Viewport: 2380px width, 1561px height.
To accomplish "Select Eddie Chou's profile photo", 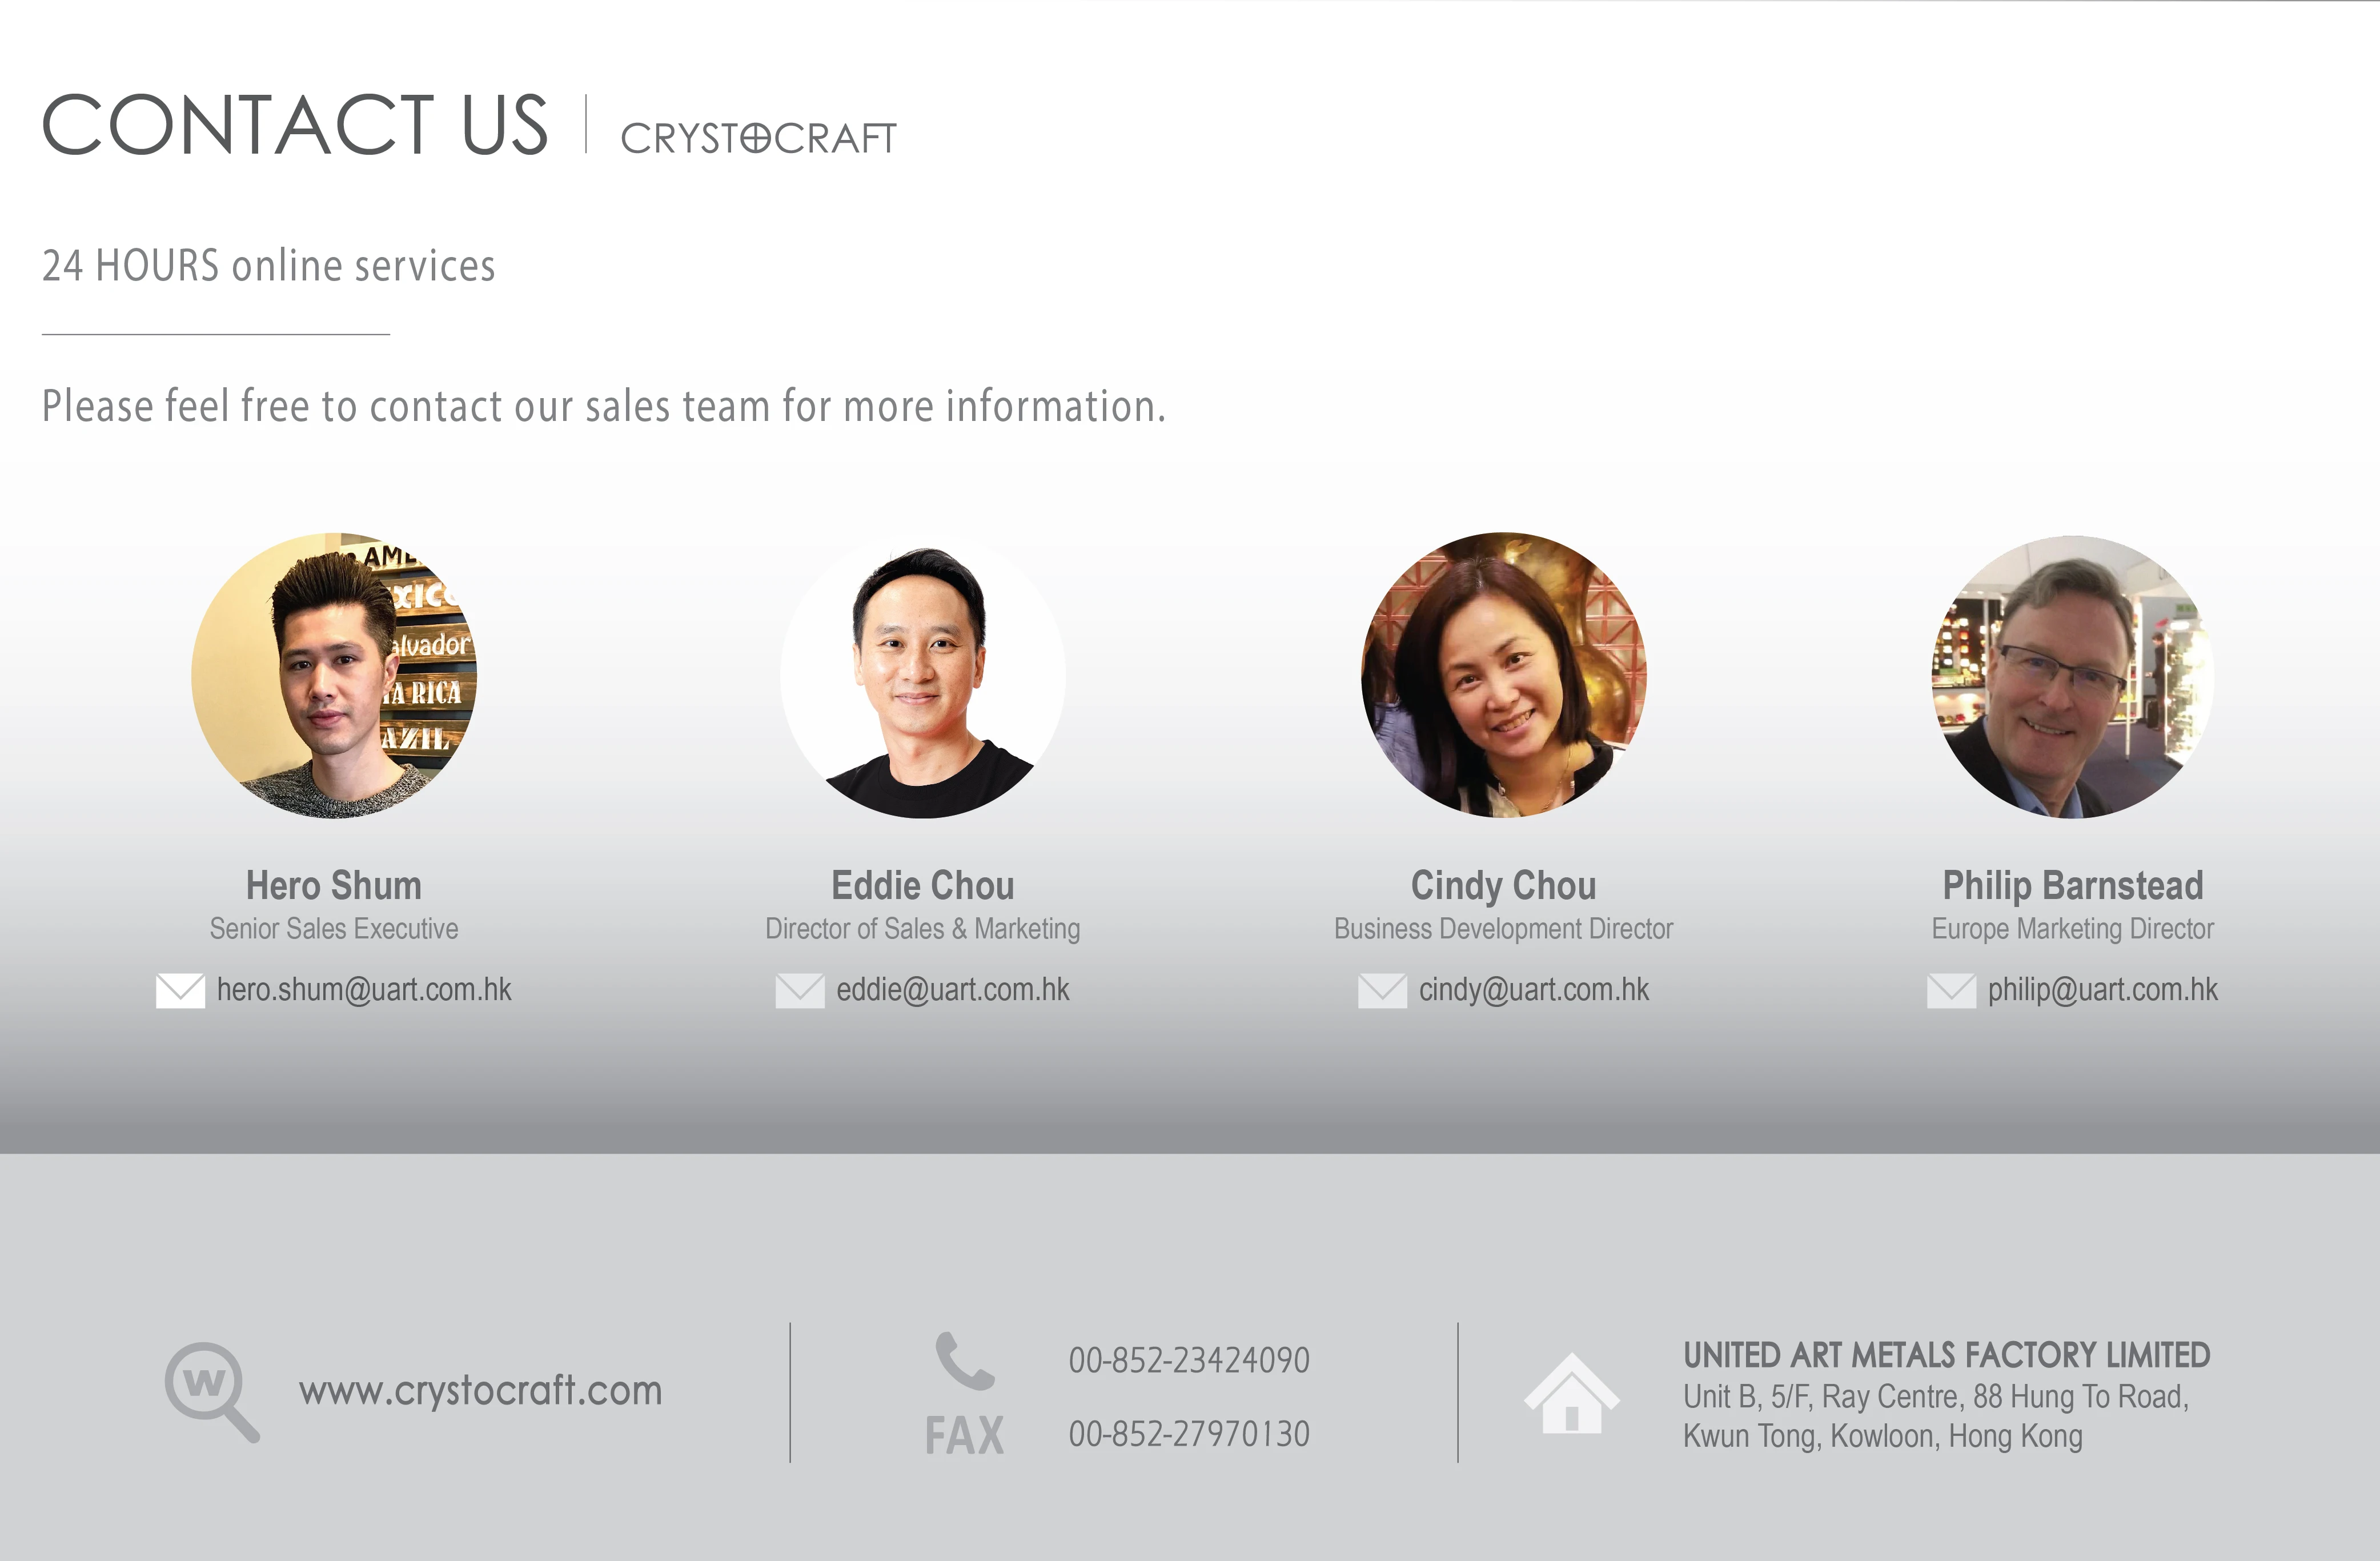I will click(923, 676).
